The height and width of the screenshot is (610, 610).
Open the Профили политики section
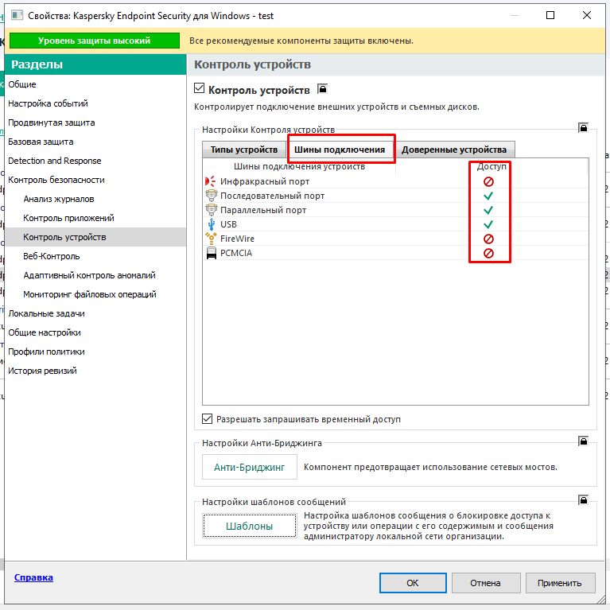point(95,352)
